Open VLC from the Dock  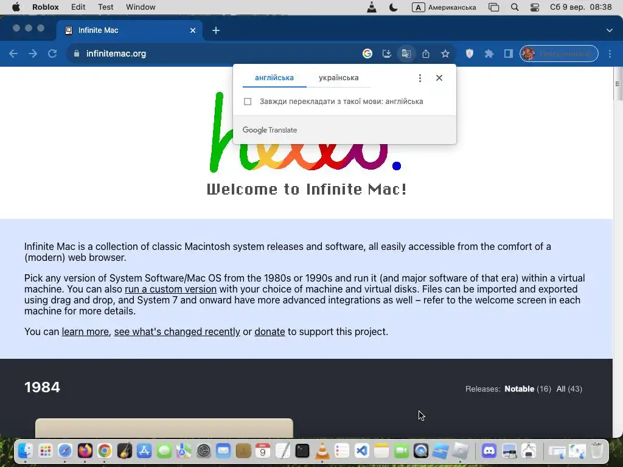click(322, 451)
